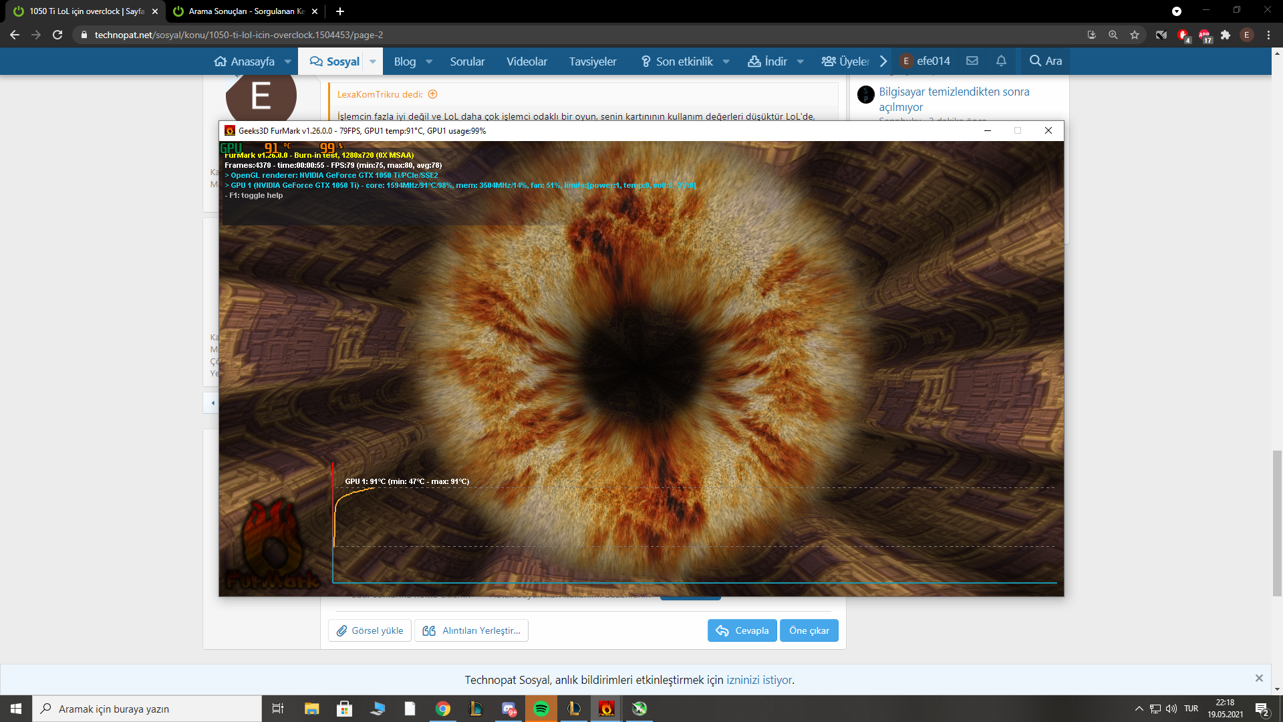1283x722 pixels.
Task: Open Spotify from the taskbar
Action: [541, 709]
